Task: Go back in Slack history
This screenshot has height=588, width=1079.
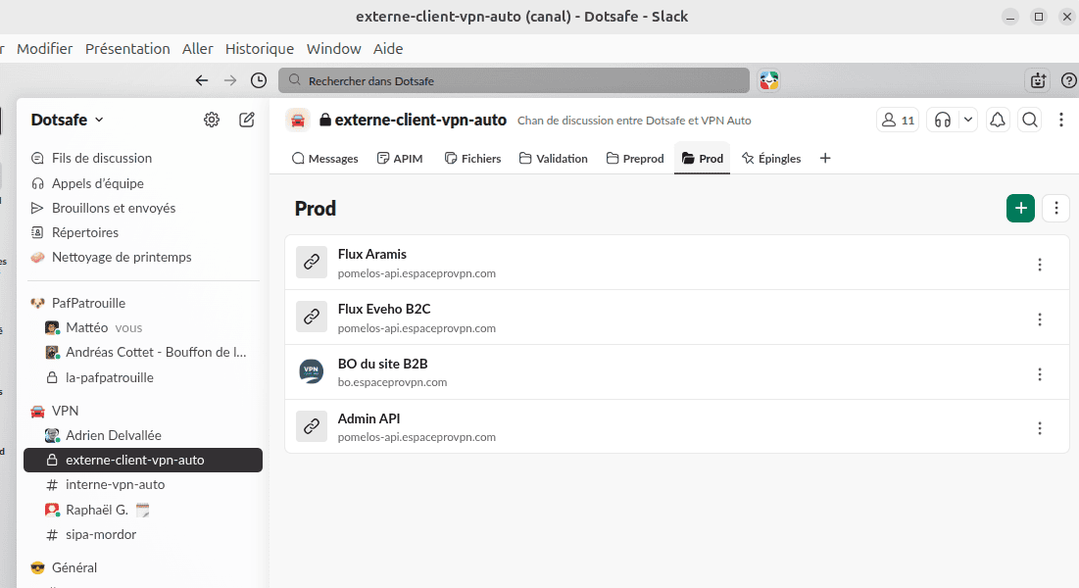Action: point(202,80)
